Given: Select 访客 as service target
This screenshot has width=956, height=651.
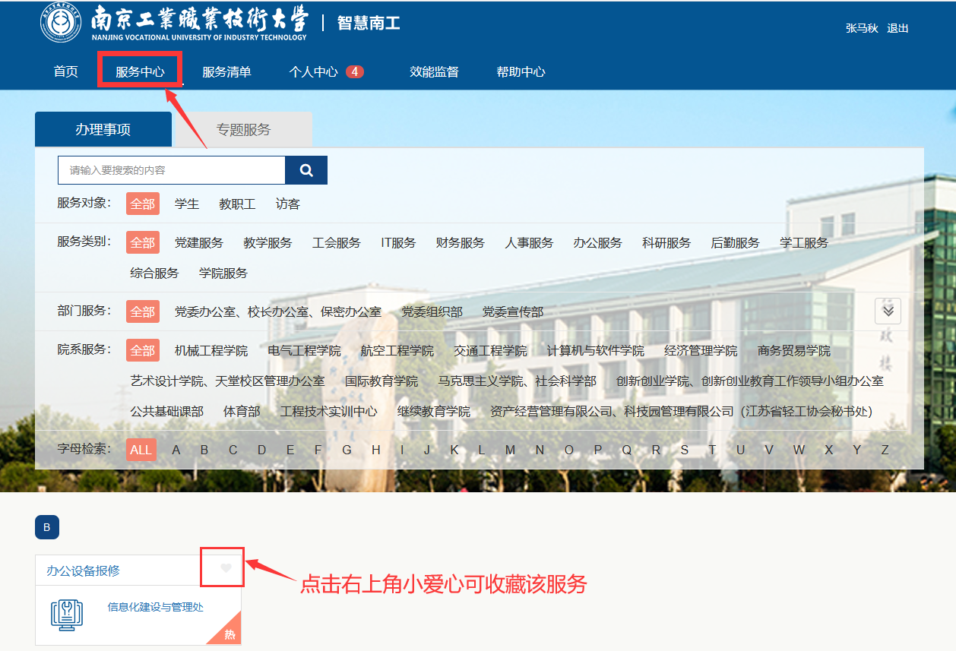Looking at the screenshot, I should (288, 204).
